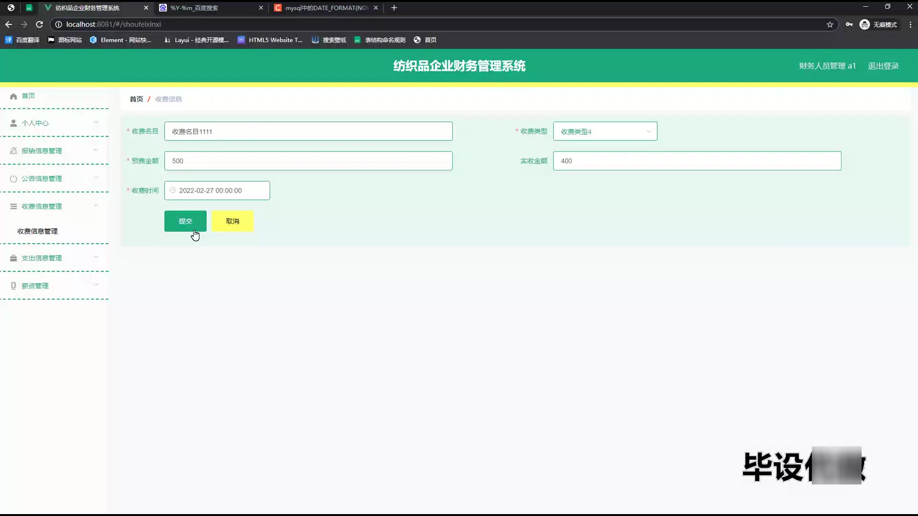Image resolution: width=918 pixels, height=516 pixels.
Task: Collapse 收费信息管理 menu chevron
Action: tap(96, 205)
